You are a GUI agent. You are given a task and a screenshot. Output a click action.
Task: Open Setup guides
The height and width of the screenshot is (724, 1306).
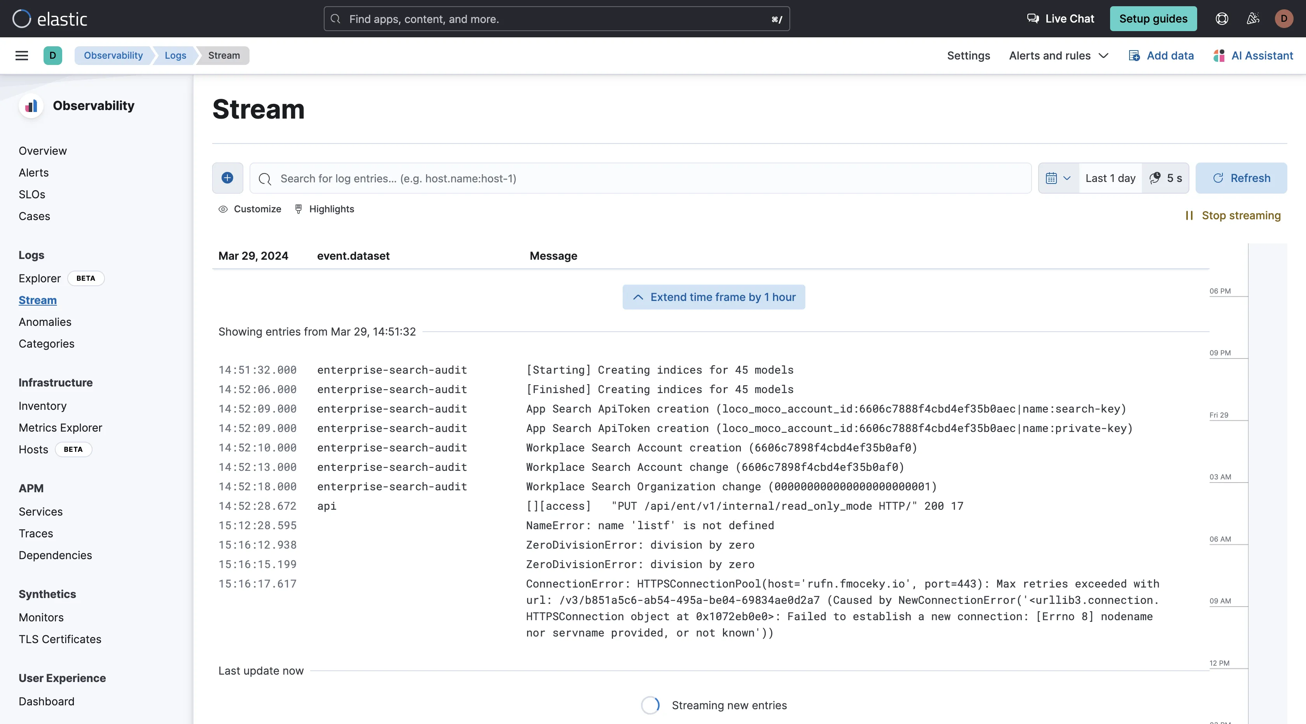coord(1153,19)
